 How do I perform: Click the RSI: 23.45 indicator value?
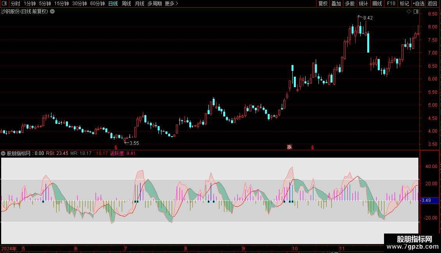[57, 153]
